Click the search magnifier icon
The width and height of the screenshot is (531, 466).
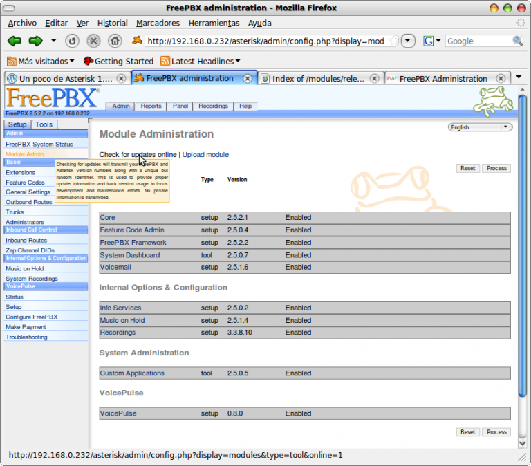(517, 41)
